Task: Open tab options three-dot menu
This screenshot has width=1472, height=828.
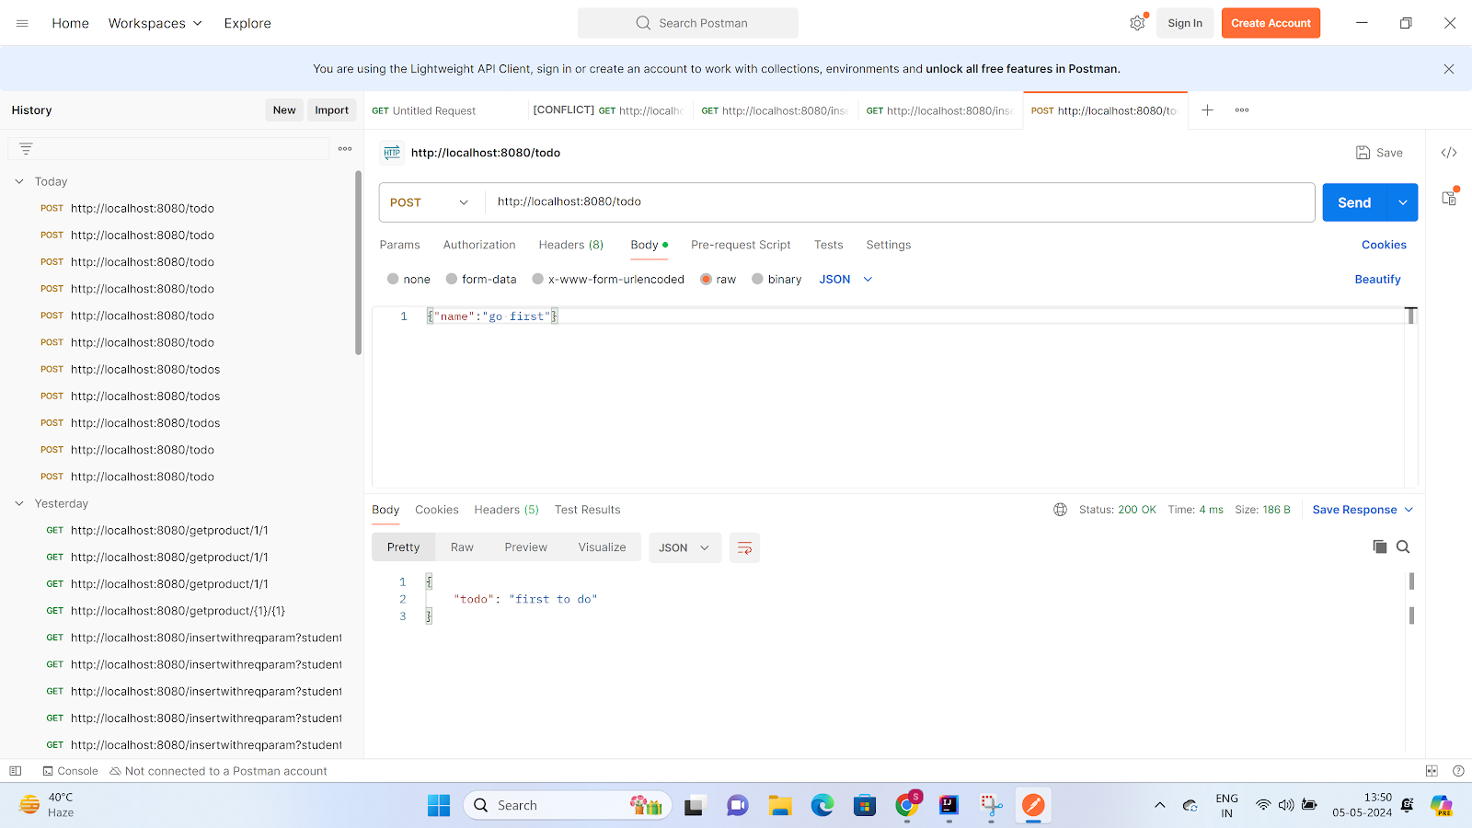Action: (x=1242, y=110)
